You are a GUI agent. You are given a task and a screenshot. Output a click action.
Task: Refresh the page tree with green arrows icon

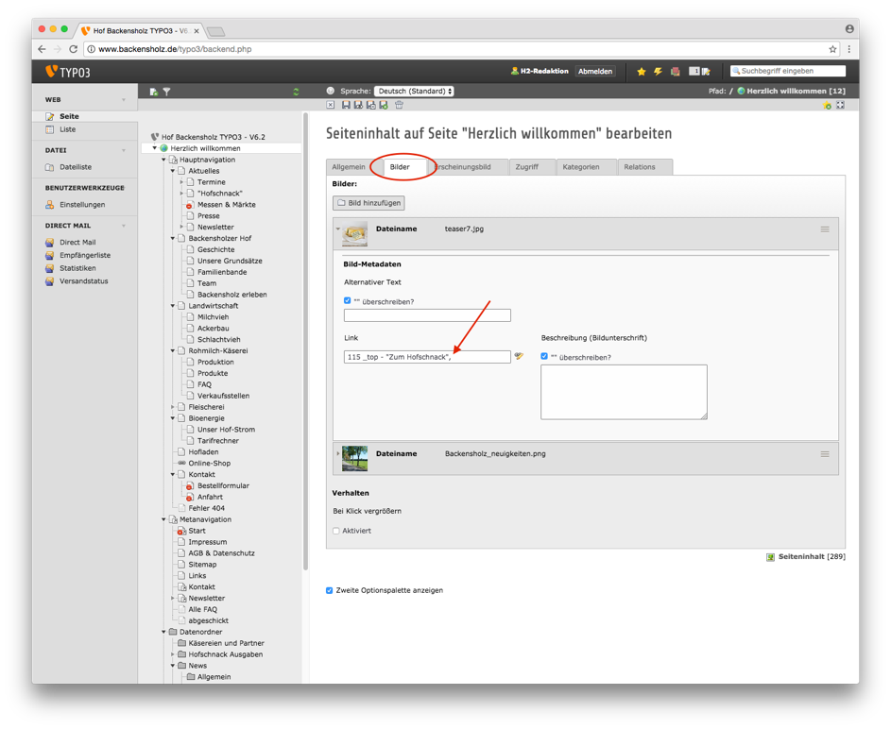coord(296,92)
